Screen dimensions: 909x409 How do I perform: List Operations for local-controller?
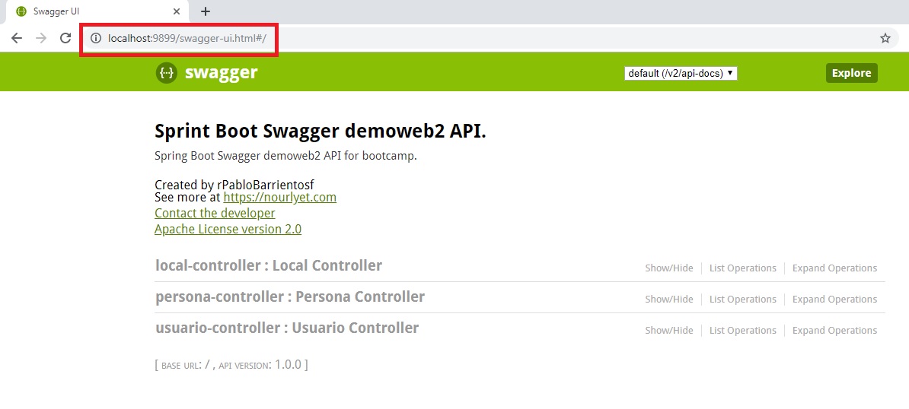click(x=742, y=268)
